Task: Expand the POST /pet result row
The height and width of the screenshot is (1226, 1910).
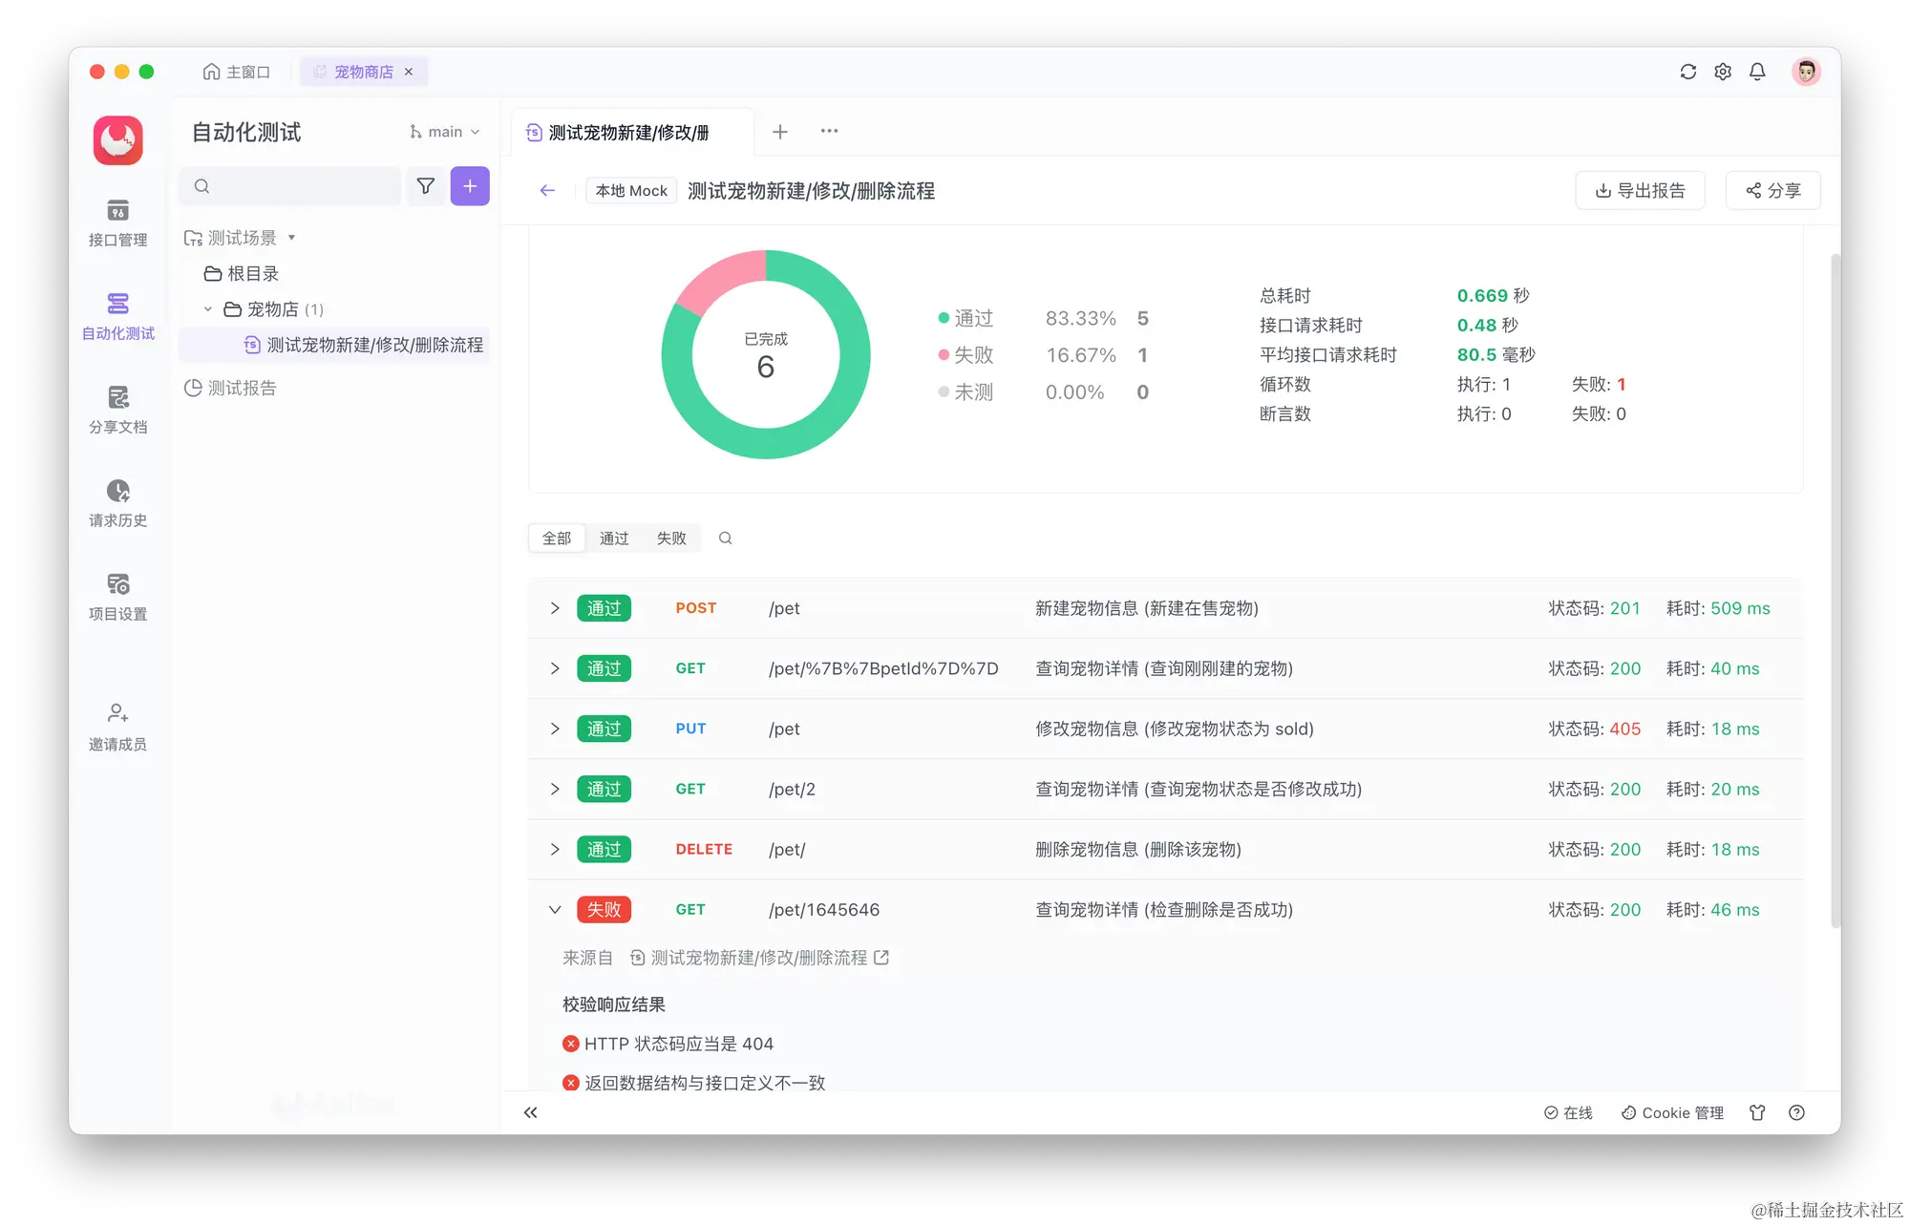Action: coord(555,608)
